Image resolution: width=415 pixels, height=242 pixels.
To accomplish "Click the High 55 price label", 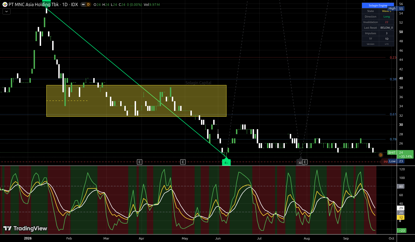I will pos(396,9).
